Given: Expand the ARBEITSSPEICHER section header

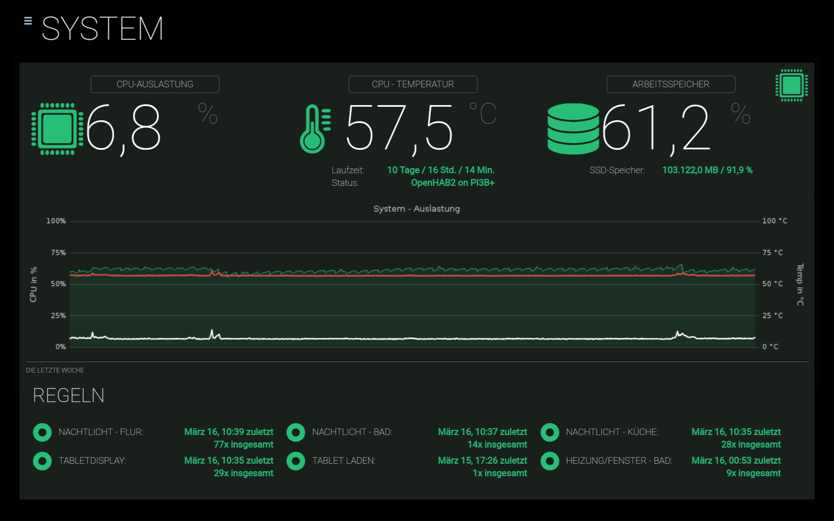Looking at the screenshot, I should 671,84.
